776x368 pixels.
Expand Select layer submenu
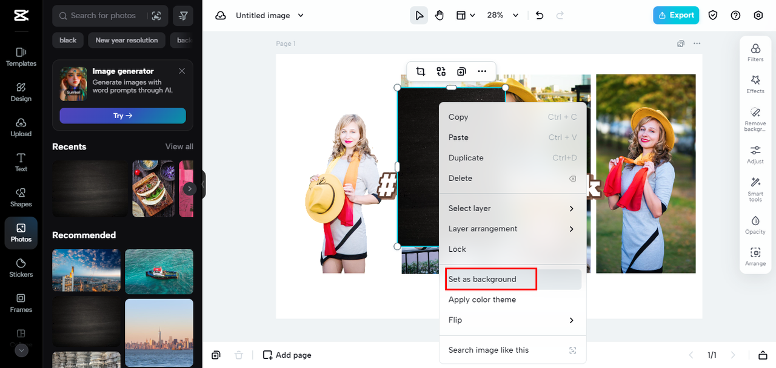tap(512, 208)
